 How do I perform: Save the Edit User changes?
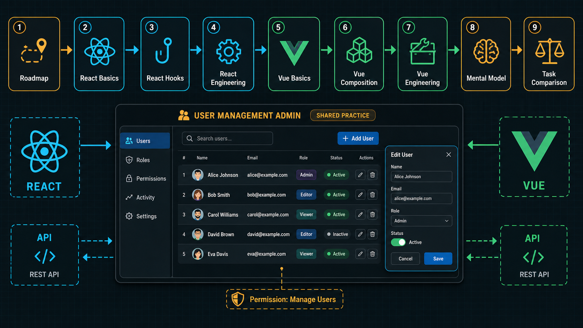click(x=438, y=259)
